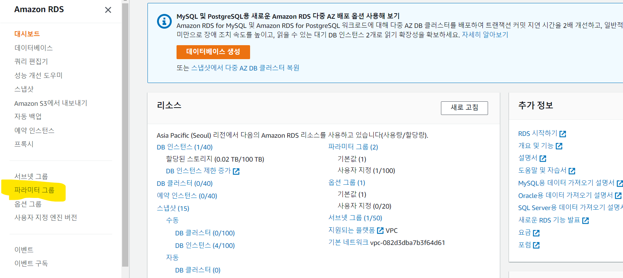Screen dimensions: 623x278
Task: Click 사용자 지정 (1/100) parameter group text
Action: [x=366, y=170]
